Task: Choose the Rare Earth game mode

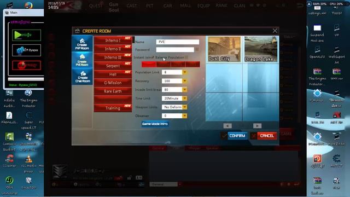Action: click(113, 91)
